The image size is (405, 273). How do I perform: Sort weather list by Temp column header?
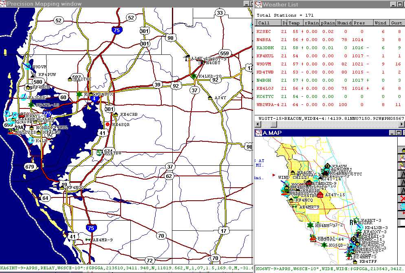coord(294,23)
